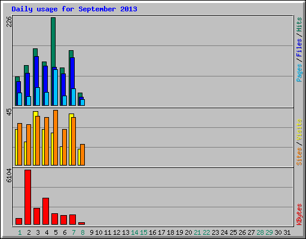Click day 31 on the x-axis
Image resolution: width=306 pixels, height=239 pixels.
[x=287, y=232]
